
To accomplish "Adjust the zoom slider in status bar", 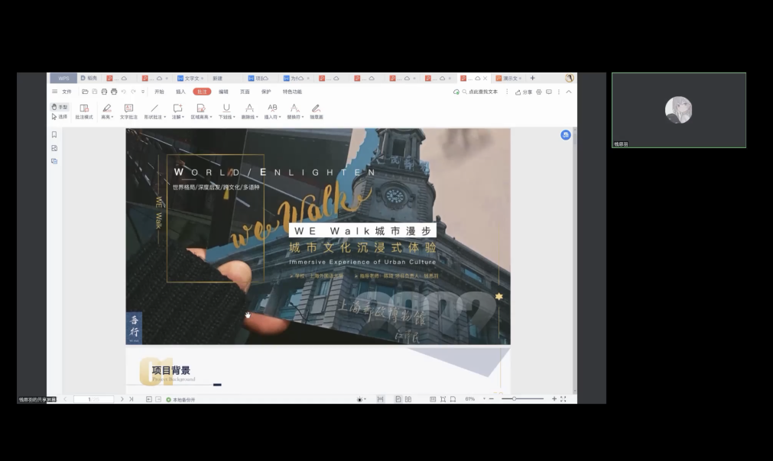I will pos(515,399).
